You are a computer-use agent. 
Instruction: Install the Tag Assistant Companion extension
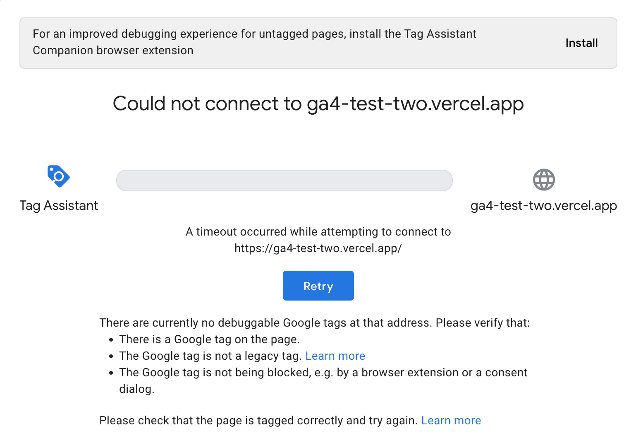pyautogui.click(x=581, y=43)
